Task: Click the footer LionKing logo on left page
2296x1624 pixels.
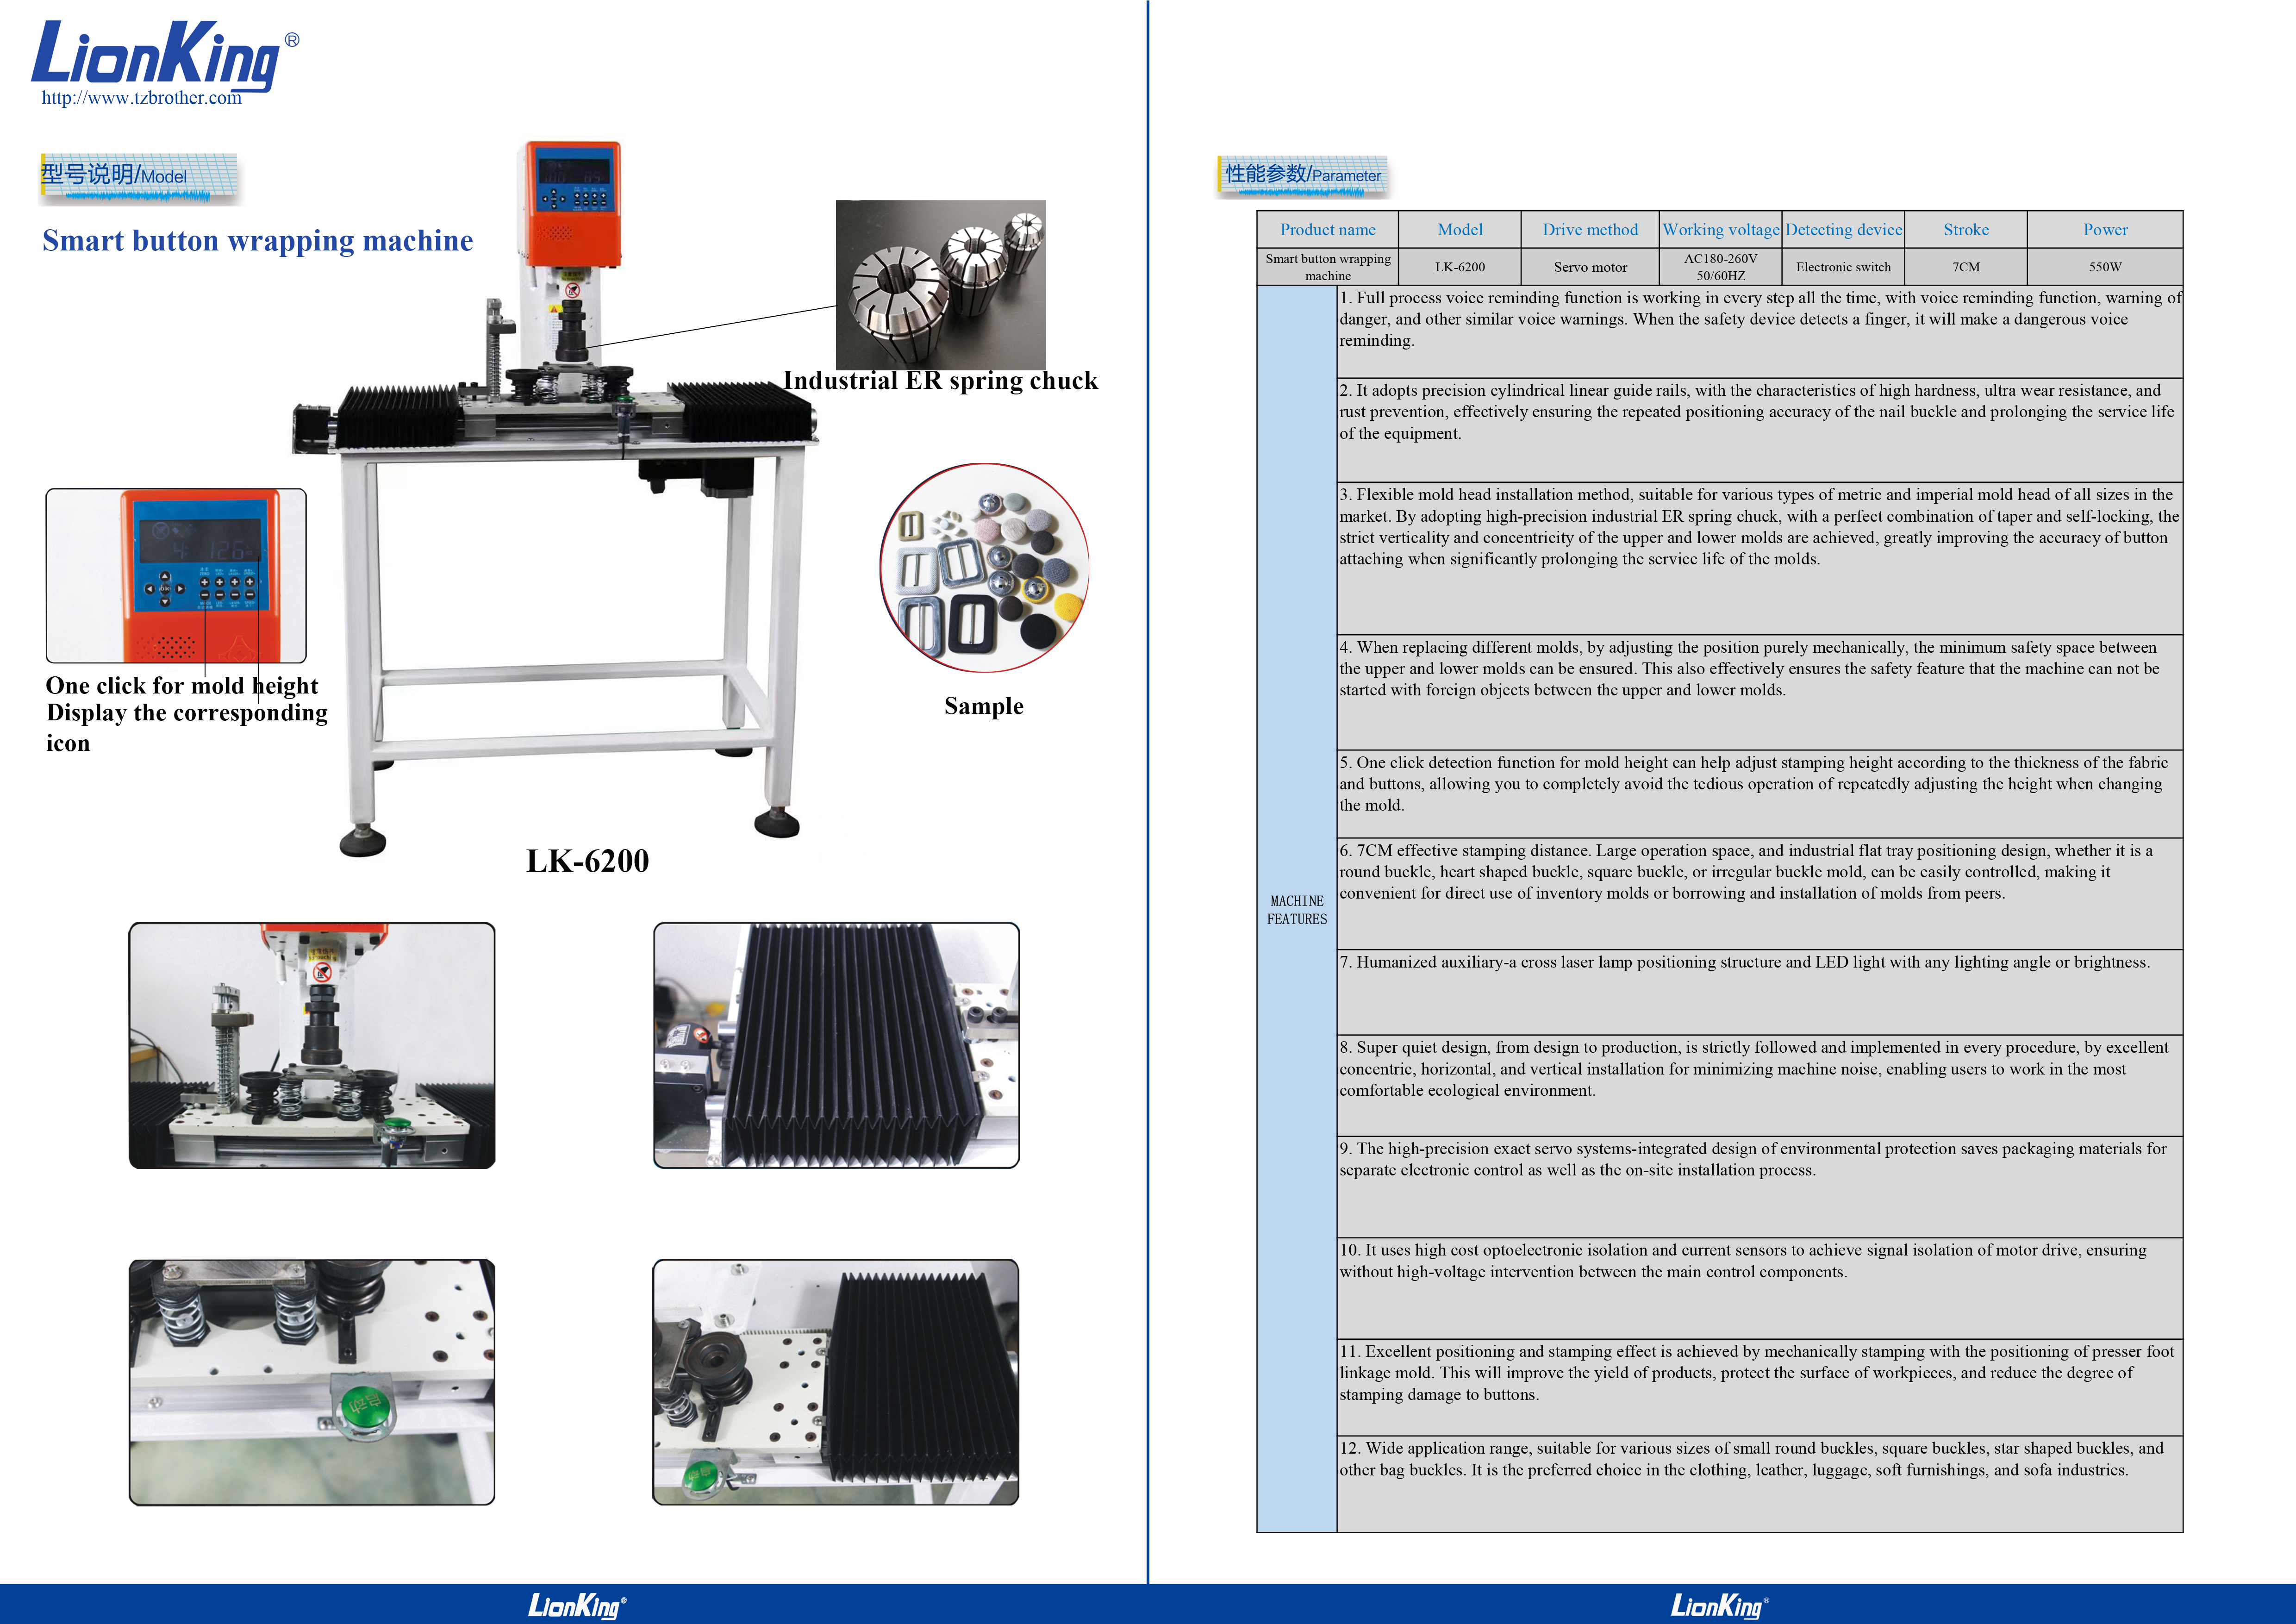Action: pyautogui.click(x=577, y=1606)
